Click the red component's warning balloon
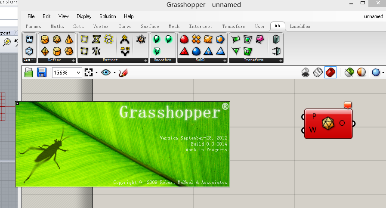 point(348,105)
